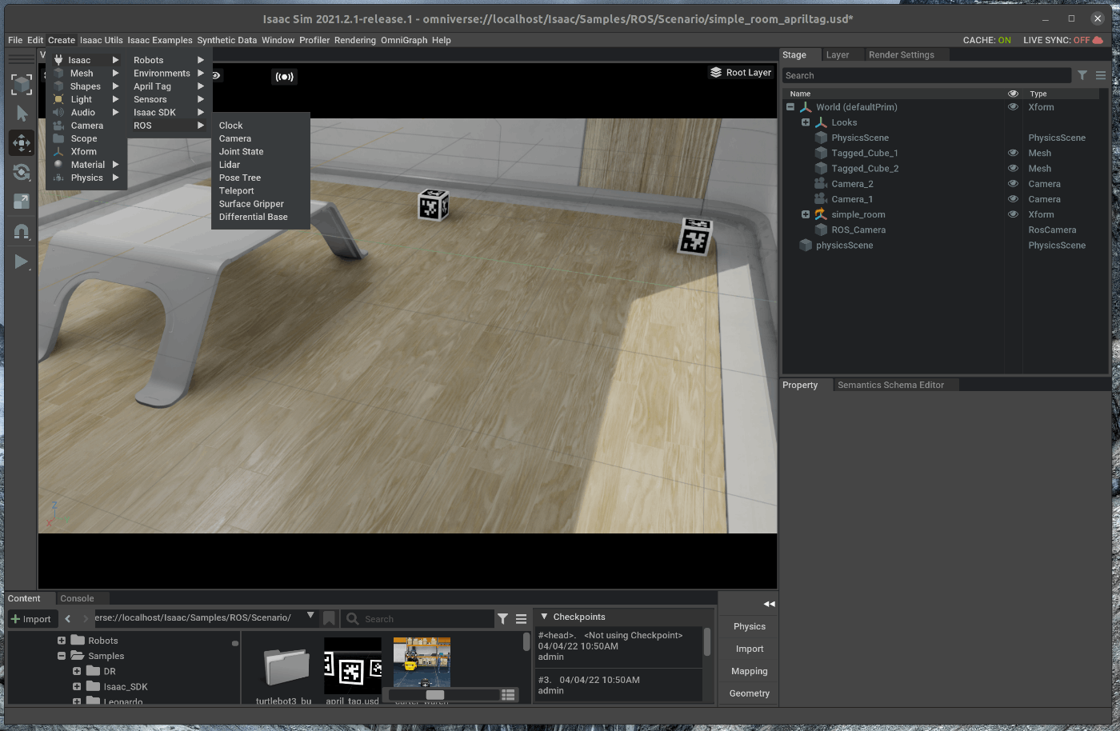1120x731 pixels.
Task: Hide Tagged_Cube_1 with its eye icon
Action: (1013, 153)
